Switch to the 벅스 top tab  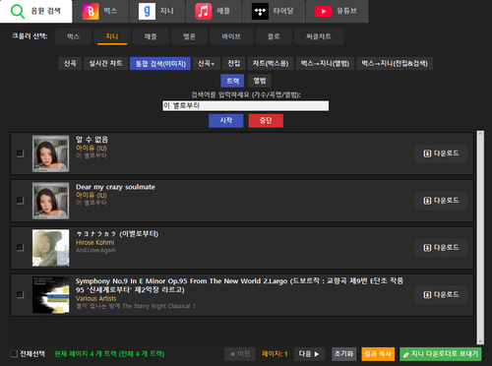(x=101, y=11)
